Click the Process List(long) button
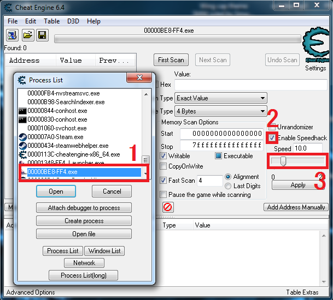Viewport: 333px width, 300px height. [x=84, y=275]
